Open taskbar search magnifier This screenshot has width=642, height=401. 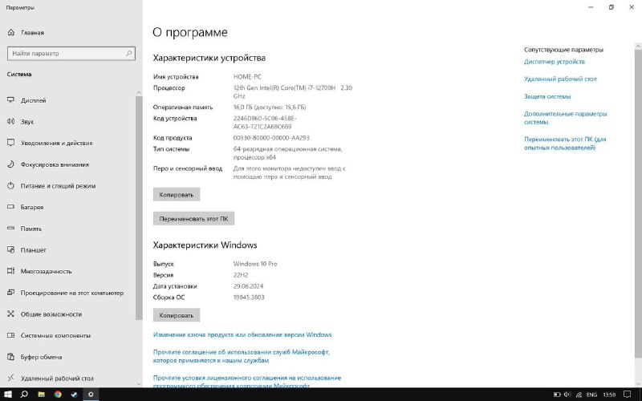(24, 395)
